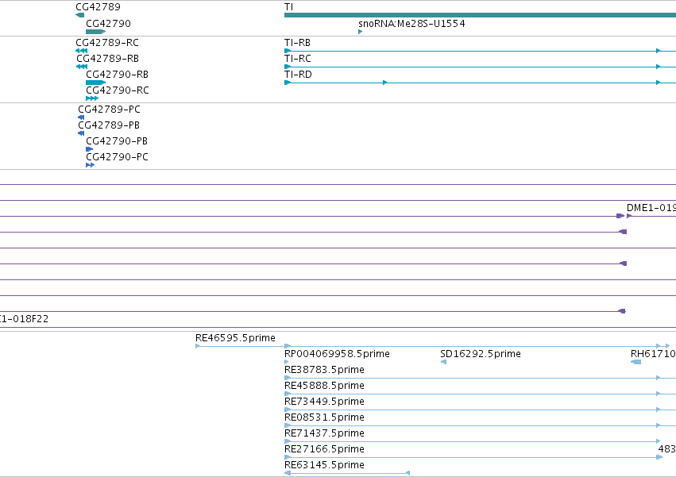Click the DME1-019 clone label

651,208
